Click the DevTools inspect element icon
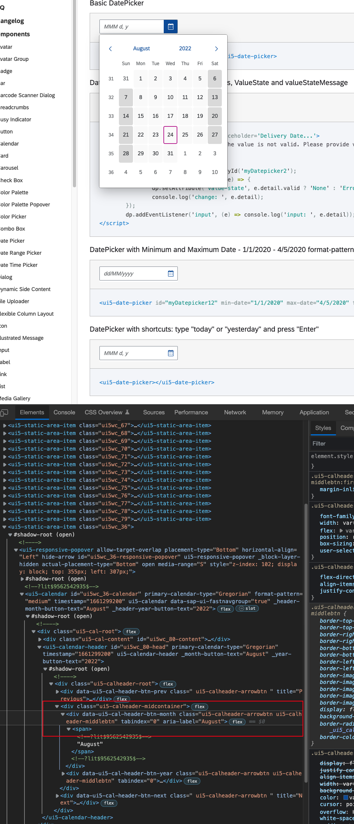The height and width of the screenshot is (824, 354). click(x=4, y=412)
